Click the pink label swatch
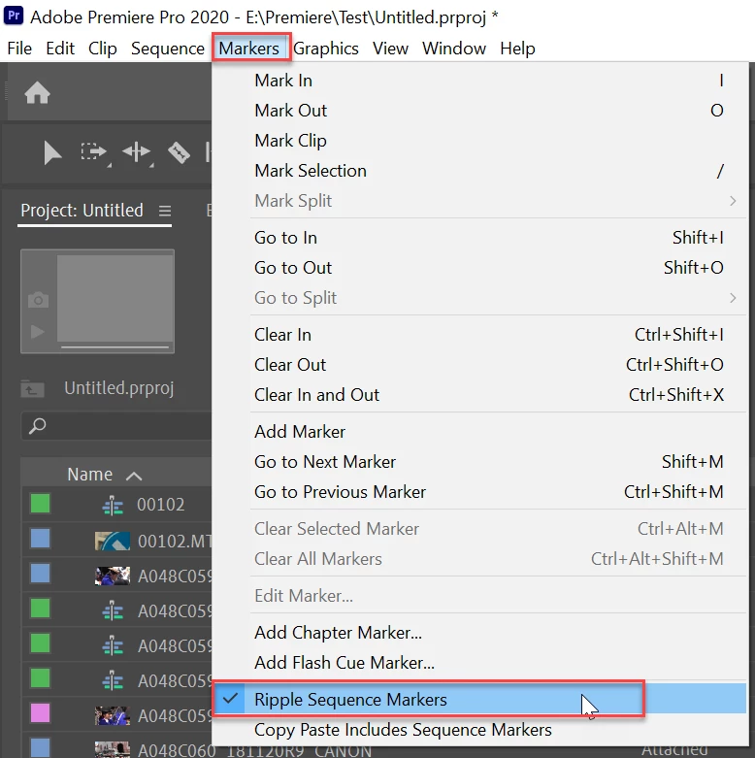The image size is (755, 758). pyautogui.click(x=40, y=713)
